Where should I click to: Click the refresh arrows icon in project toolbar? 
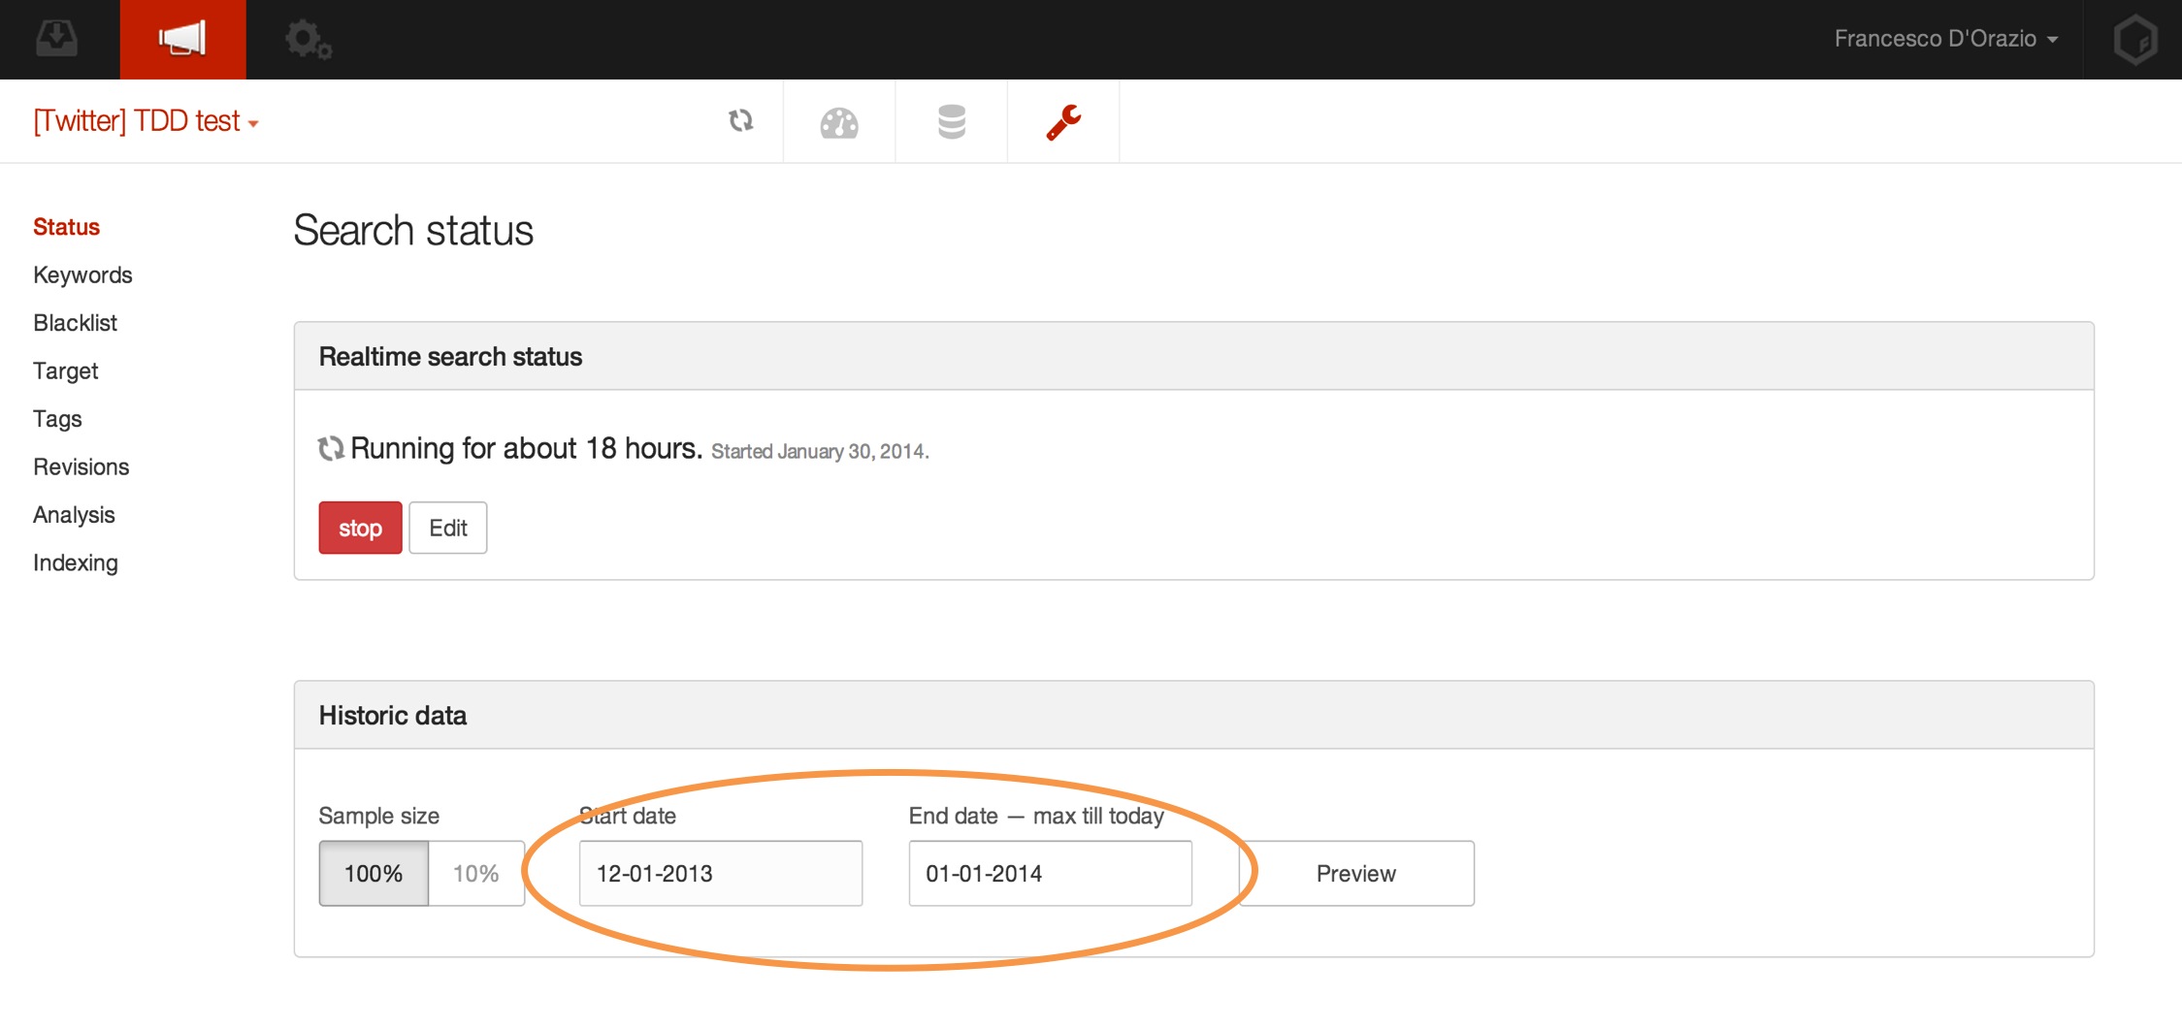click(x=740, y=121)
